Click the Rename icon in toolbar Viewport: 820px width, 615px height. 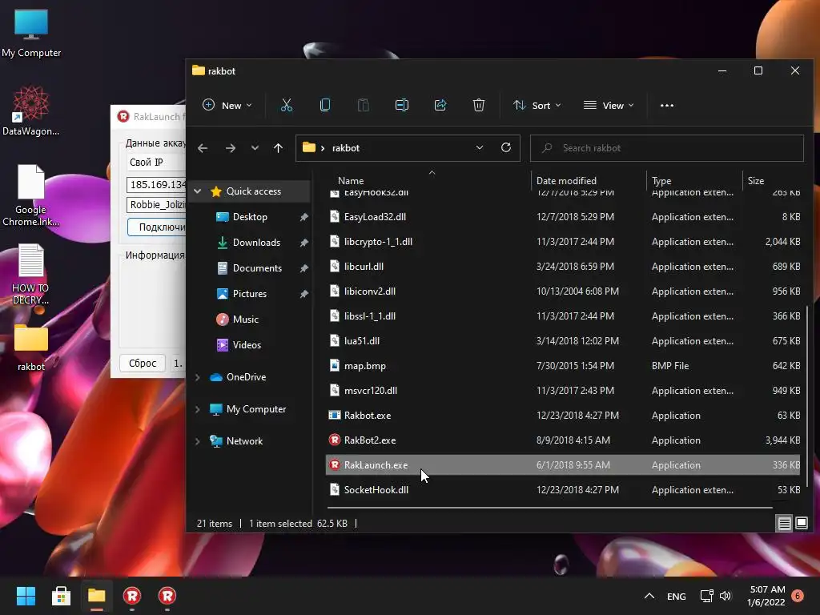tap(402, 105)
